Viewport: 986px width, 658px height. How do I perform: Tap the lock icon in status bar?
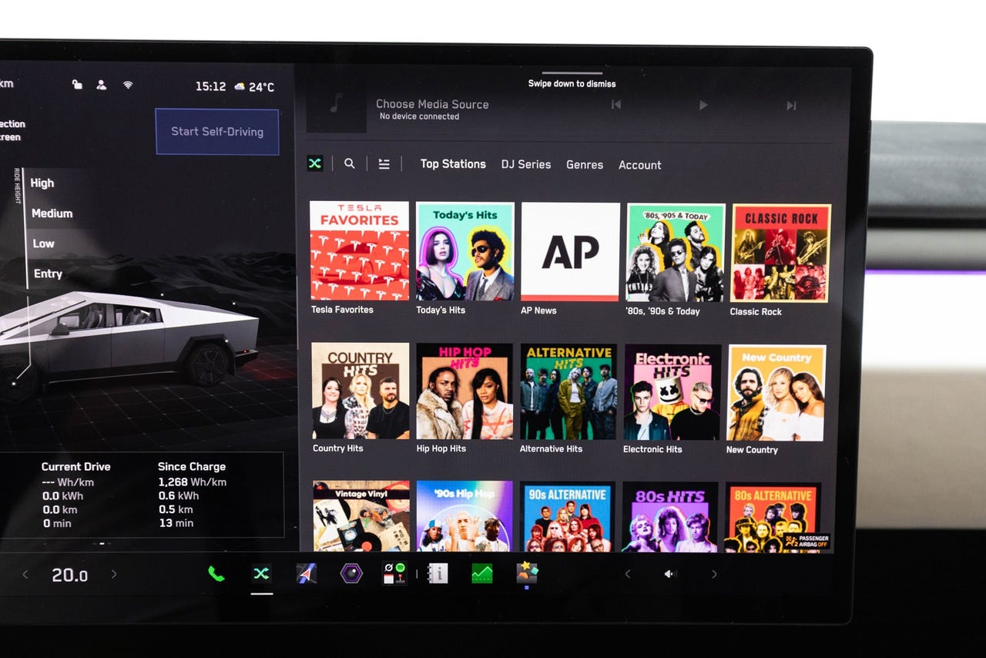pyautogui.click(x=77, y=85)
